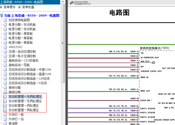Click the 菜单折叠 list icon
The height and width of the screenshot is (125, 175).
[x=19, y=7]
